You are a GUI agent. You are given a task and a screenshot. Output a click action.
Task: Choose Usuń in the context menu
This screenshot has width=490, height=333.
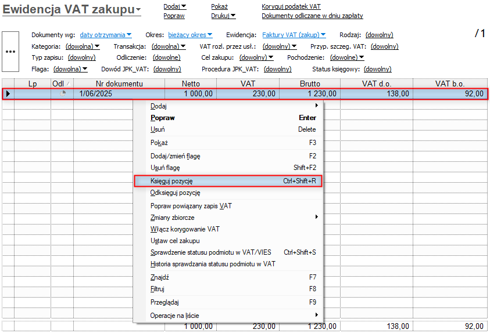click(x=228, y=129)
